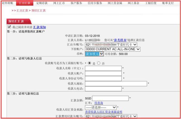Open the 汇款须知 link

coord(39,27)
